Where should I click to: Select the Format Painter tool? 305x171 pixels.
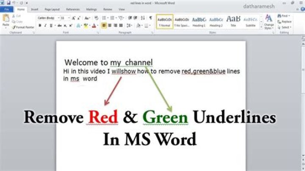pos(24,27)
